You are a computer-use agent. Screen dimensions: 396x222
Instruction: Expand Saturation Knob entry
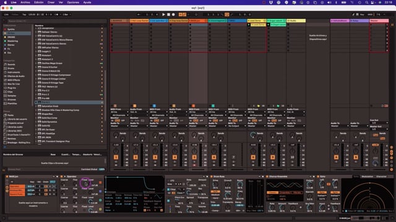click(36, 106)
